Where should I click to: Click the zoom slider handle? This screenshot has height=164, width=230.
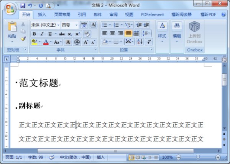point(198,157)
